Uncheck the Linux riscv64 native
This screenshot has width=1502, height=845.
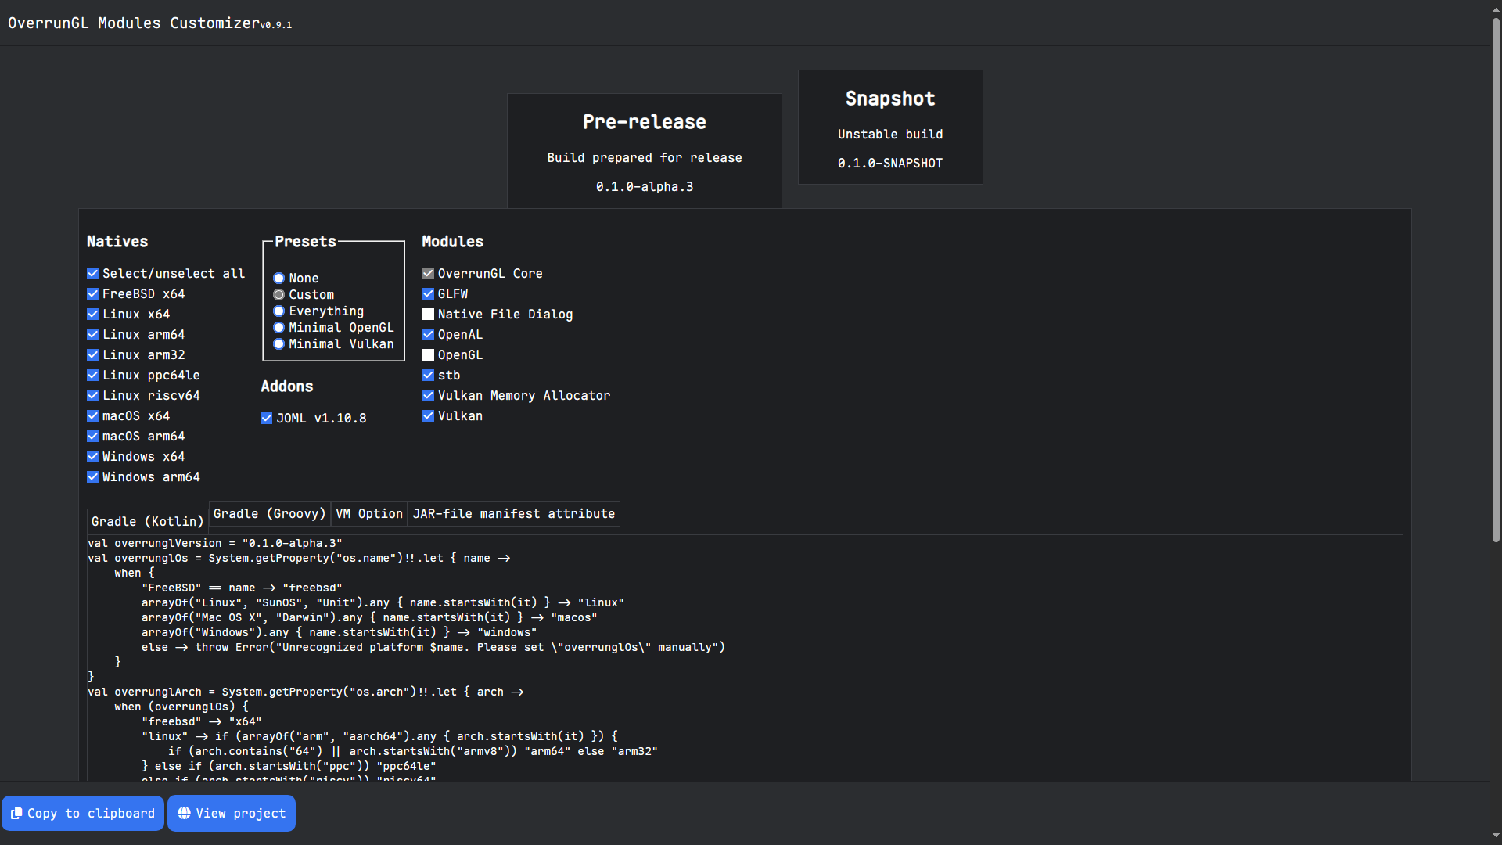coord(93,396)
